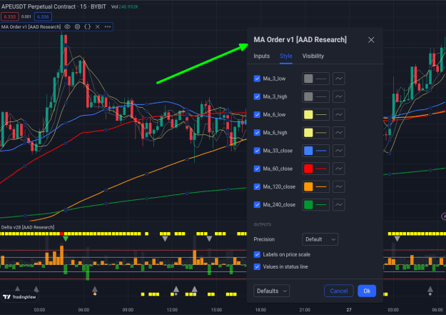Open Ma_60_close line thickness selector
446x315 pixels.
coord(321,169)
